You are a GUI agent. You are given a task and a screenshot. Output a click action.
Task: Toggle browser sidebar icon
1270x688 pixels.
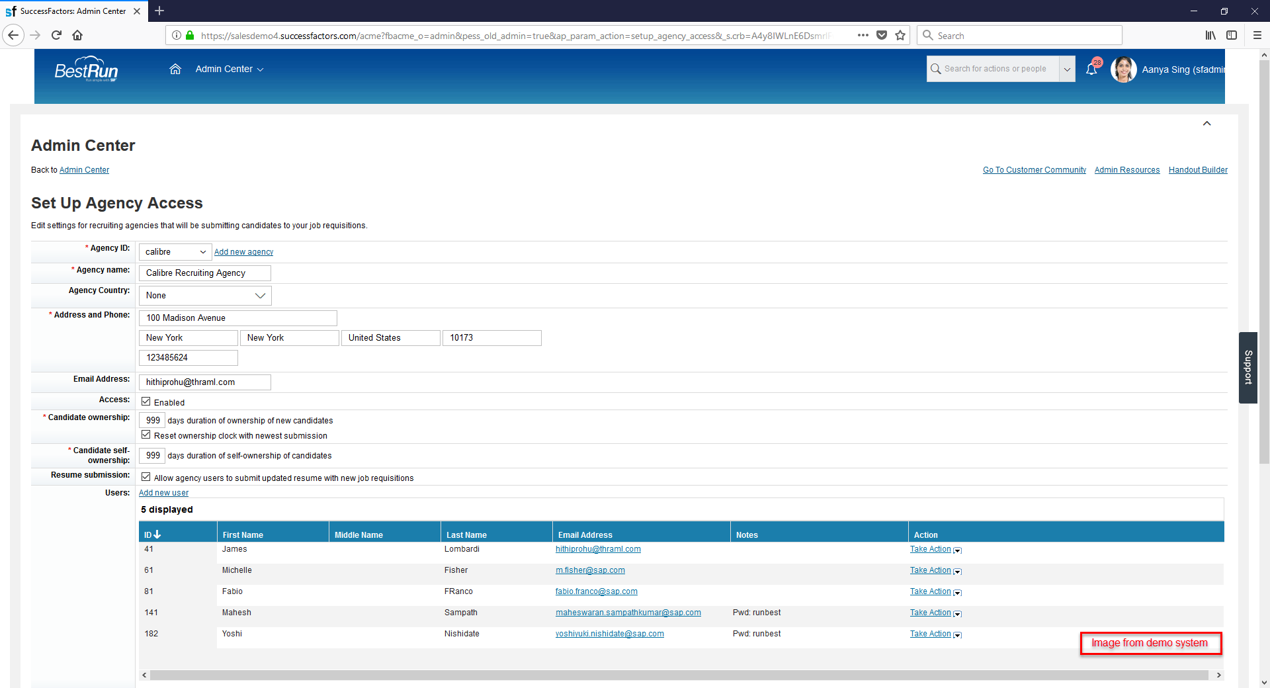click(1232, 35)
